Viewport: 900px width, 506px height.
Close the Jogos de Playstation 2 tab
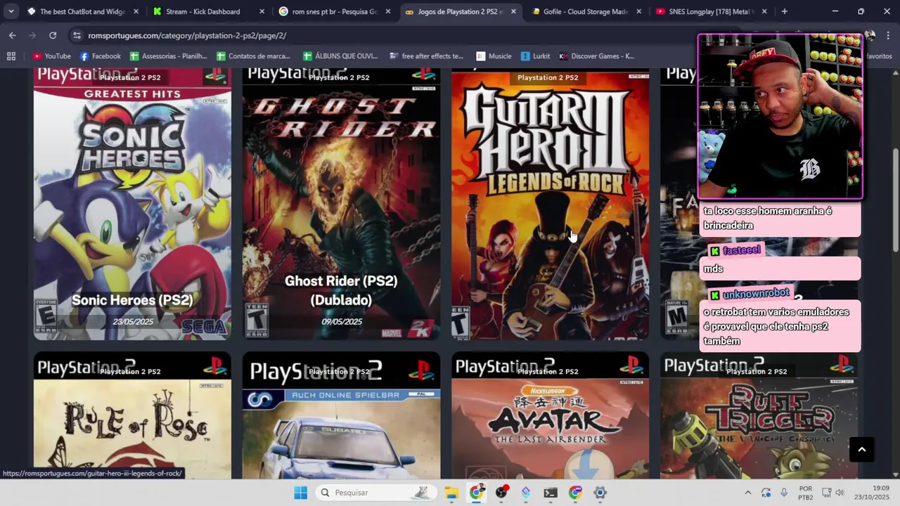tap(513, 11)
